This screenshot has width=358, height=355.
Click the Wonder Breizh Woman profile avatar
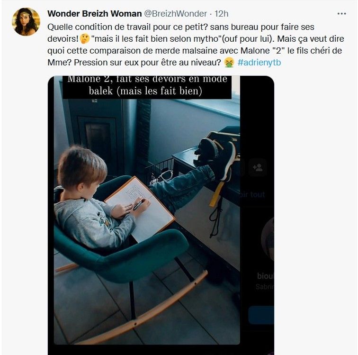(26, 22)
